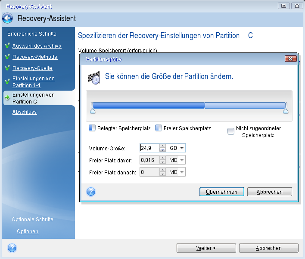
Task: Increase Volume-Größe with up stepper arrow
Action: pos(162,146)
